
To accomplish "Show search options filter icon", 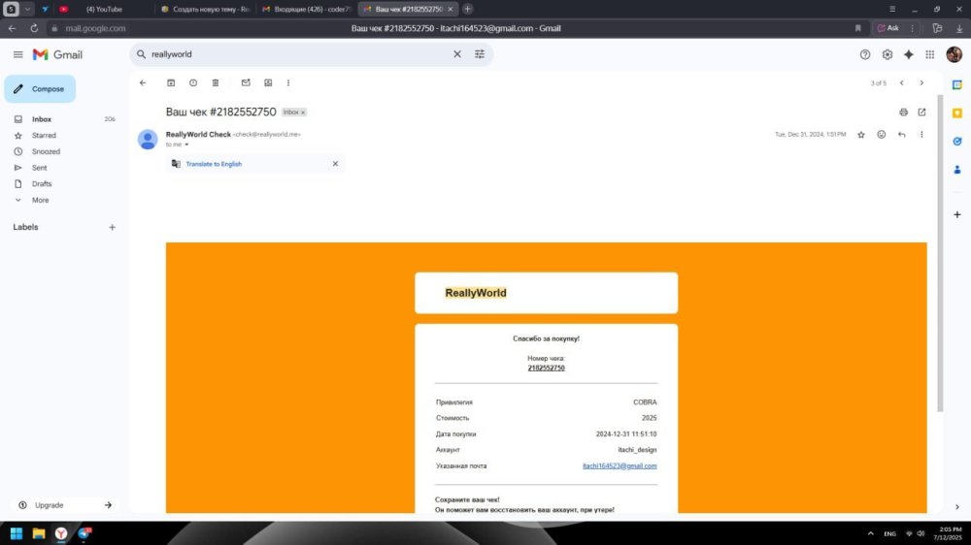I will [480, 54].
